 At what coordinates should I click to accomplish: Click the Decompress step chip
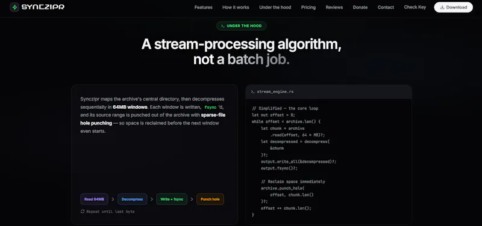132,200
